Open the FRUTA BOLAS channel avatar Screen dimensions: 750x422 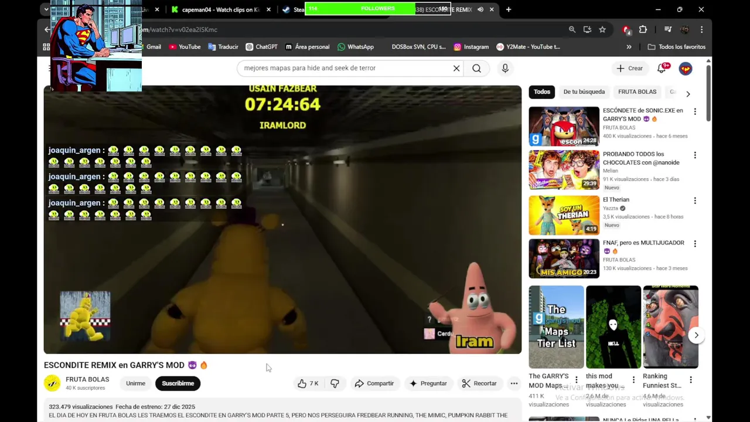pyautogui.click(x=52, y=383)
